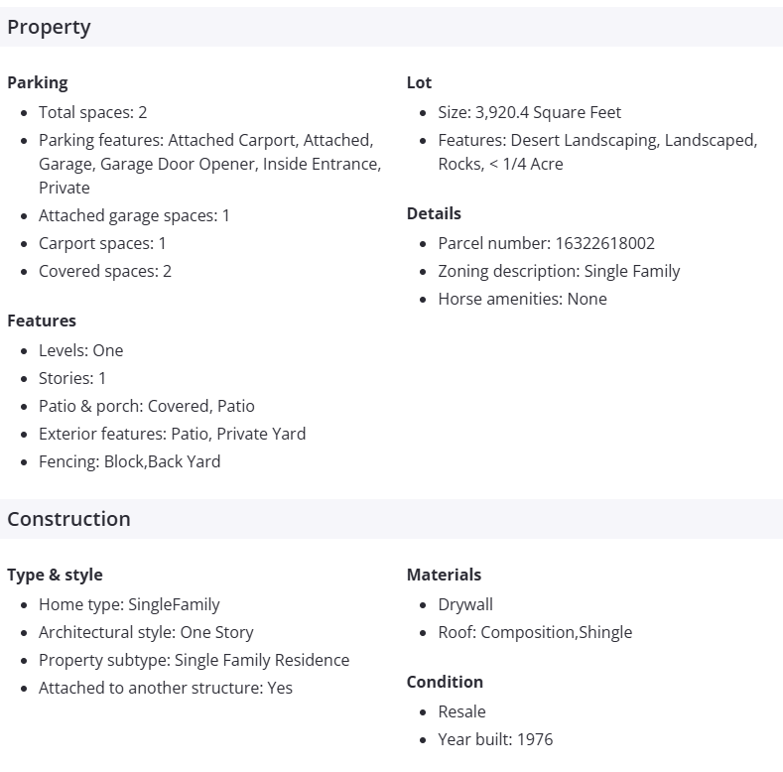Click the Horse amenities: None item
The image size is (783, 772).
(522, 299)
